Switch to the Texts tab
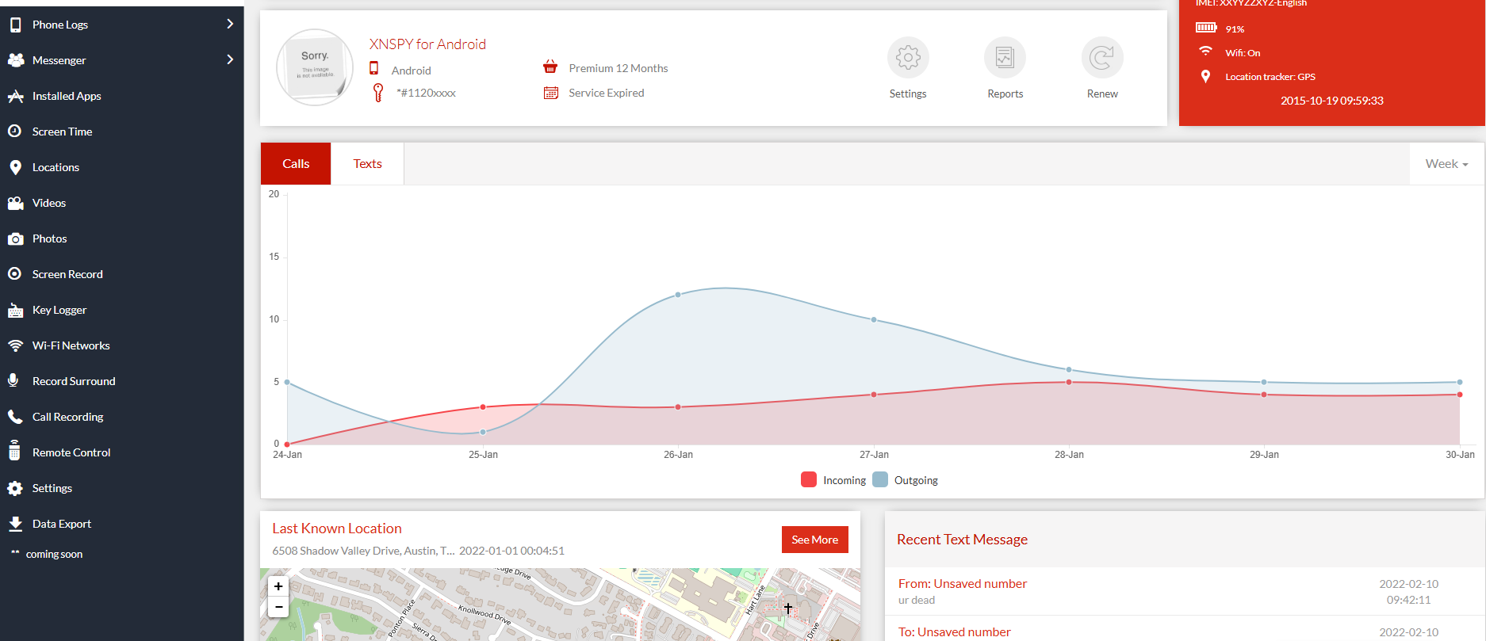 point(367,164)
